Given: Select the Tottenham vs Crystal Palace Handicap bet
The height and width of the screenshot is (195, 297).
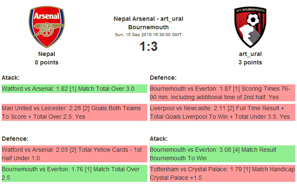Looking at the screenshot, I should point(222,173).
